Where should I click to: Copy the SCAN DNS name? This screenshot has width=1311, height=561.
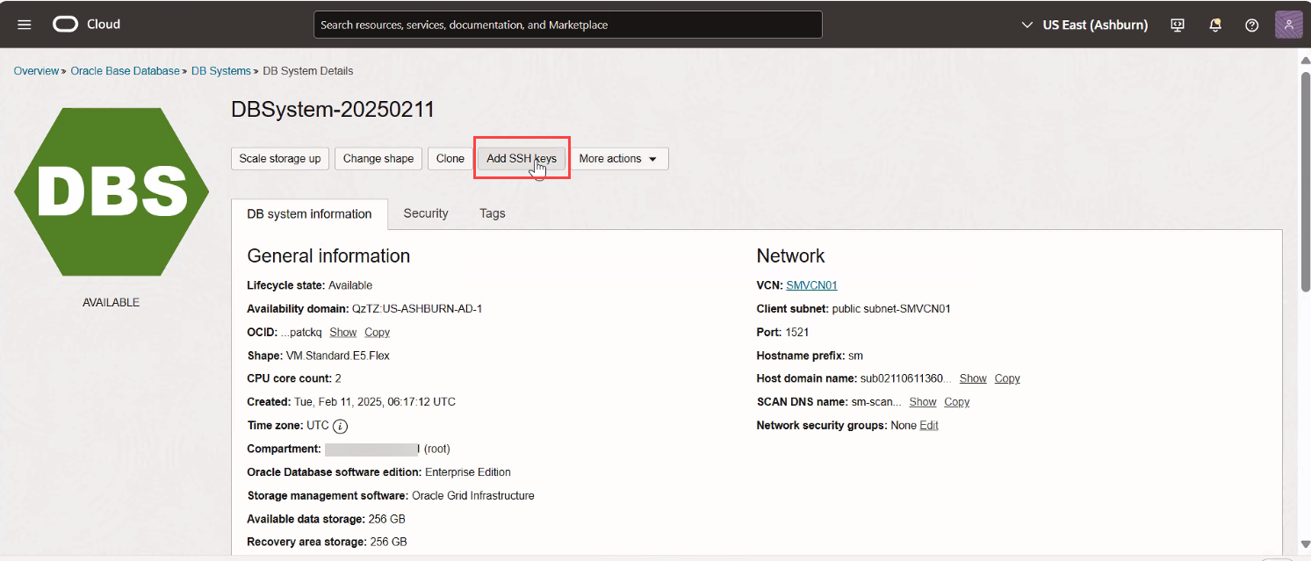(x=957, y=402)
